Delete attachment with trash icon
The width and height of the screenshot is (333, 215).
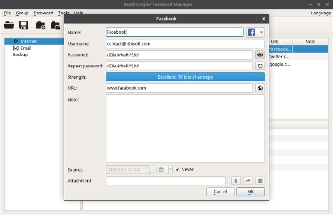tap(260, 181)
